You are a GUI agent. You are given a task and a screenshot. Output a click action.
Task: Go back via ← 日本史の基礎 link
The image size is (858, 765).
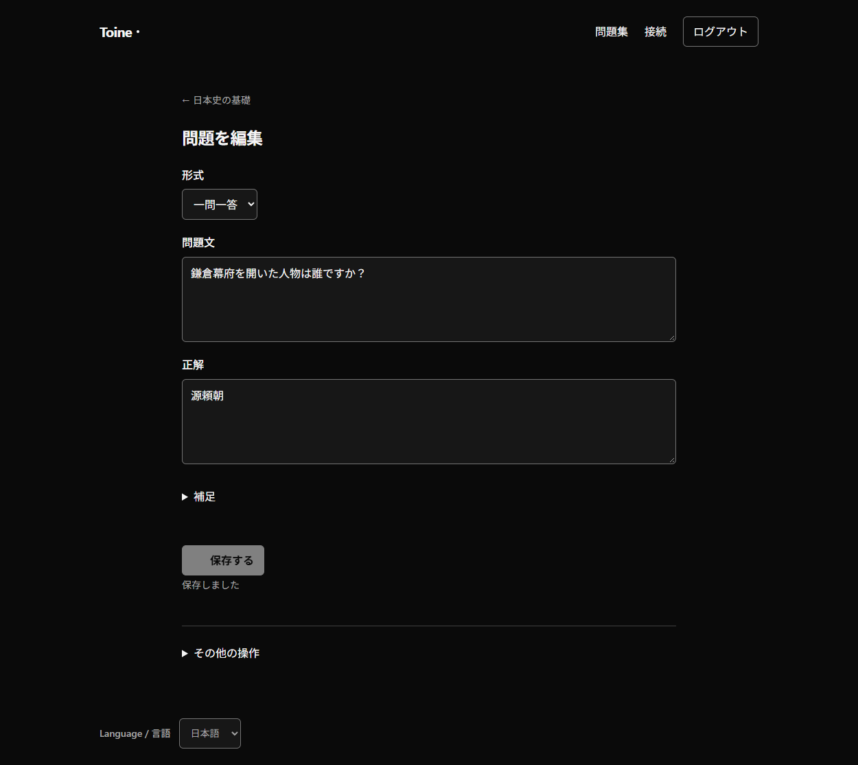point(216,100)
